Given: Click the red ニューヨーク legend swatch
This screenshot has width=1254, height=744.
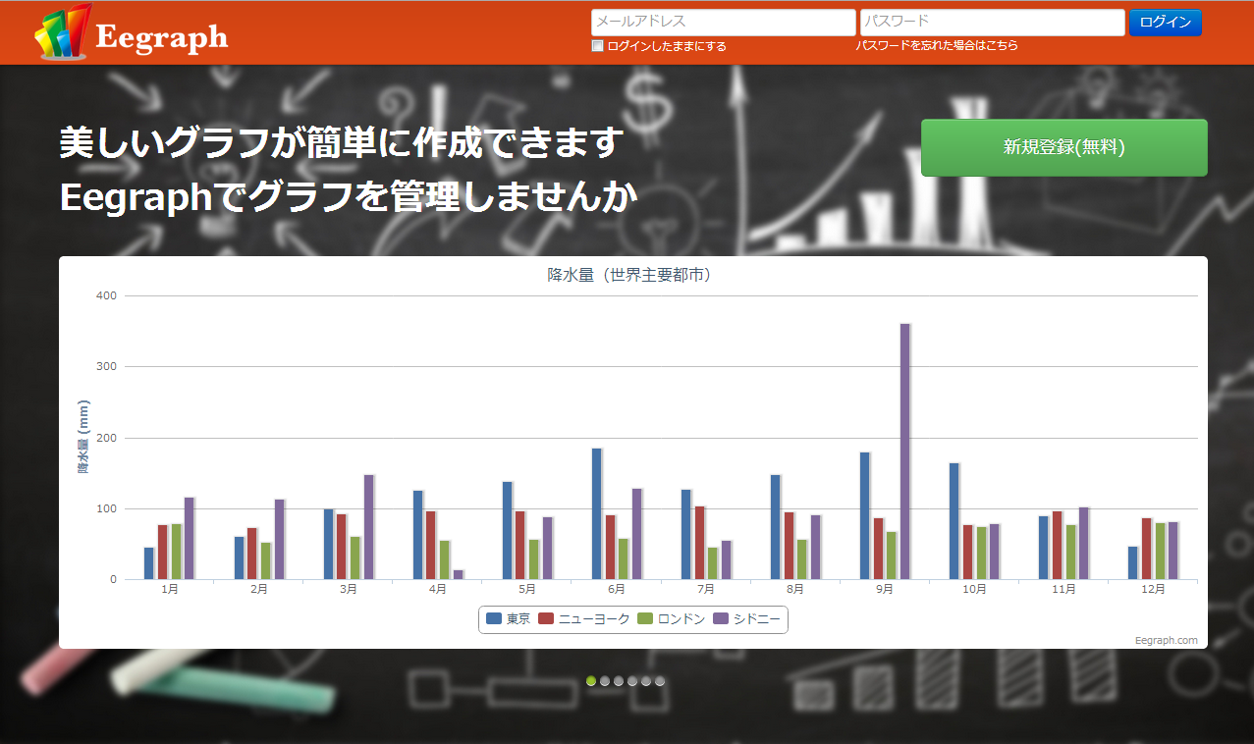Looking at the screenshot, I should (548, 619).
